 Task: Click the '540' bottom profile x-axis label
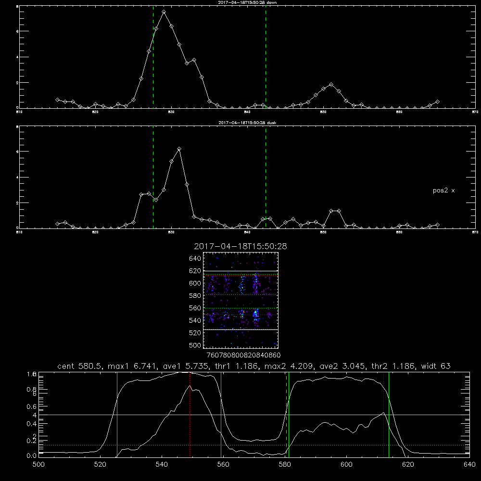[162, 465]
